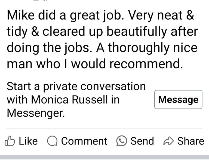
Task: Click the word "Messenger." below the name
Action: click(x=36, y=113)
